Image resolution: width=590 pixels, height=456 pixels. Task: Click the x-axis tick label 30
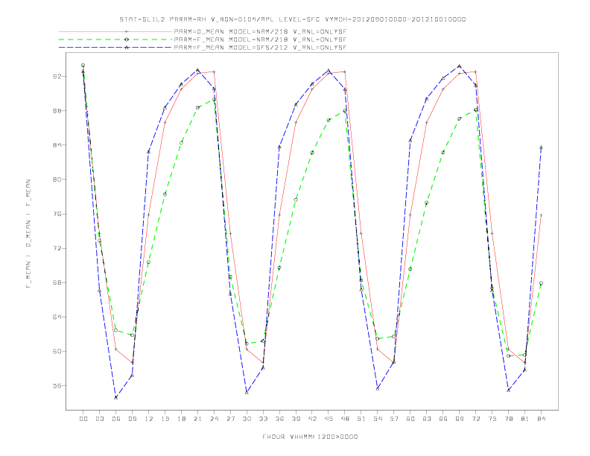(x=247, y=419)
